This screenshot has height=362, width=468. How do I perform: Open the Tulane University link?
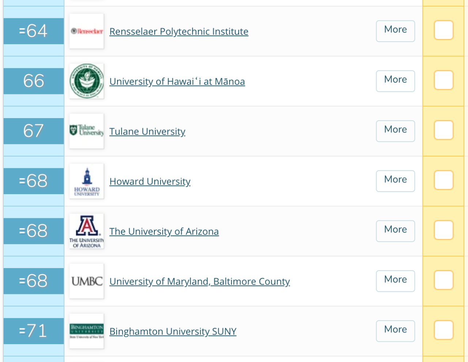click(147, 132)
